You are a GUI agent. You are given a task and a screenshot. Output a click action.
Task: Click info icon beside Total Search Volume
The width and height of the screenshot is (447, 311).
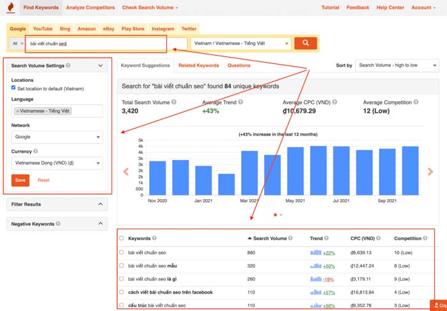coord(174,102)
